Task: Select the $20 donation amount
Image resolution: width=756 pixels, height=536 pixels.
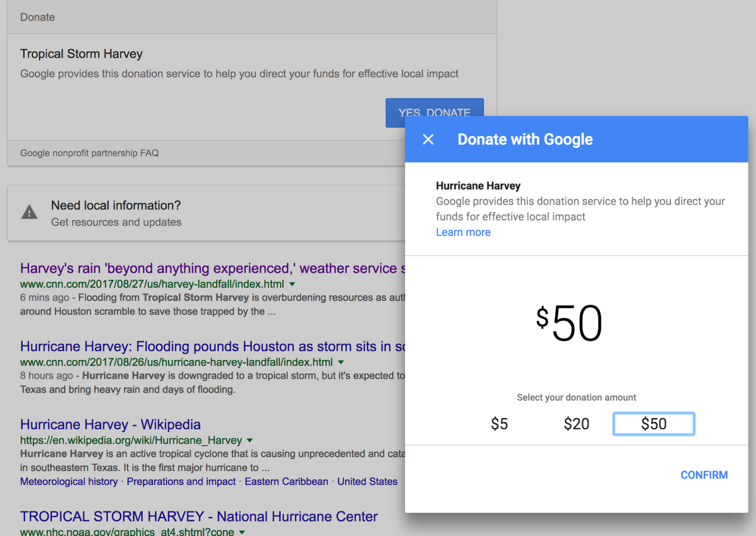Action: (577, 424)
